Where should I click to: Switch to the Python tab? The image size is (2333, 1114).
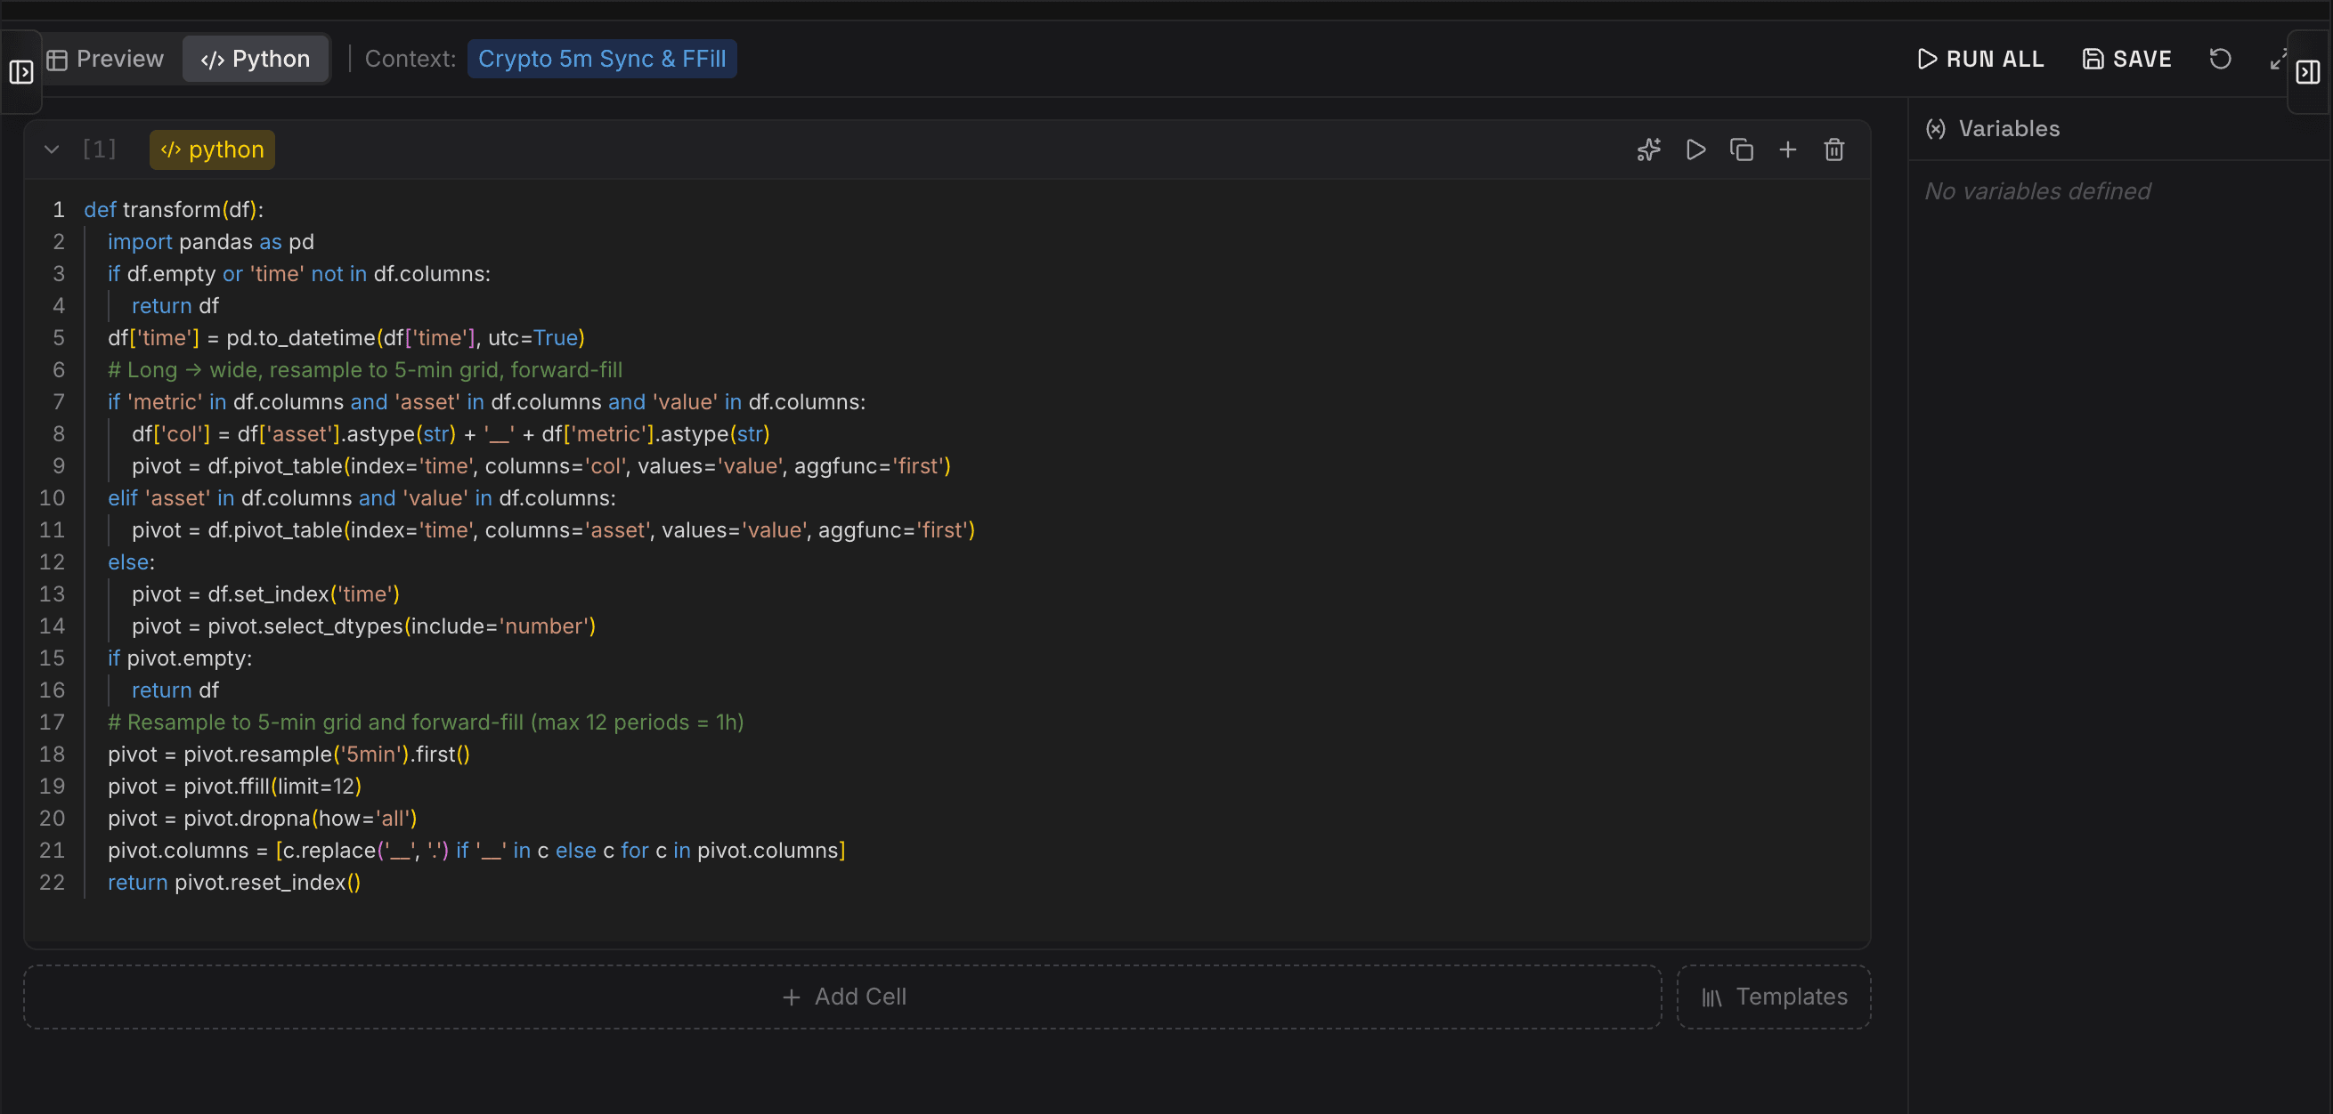[x=256, y=59]
